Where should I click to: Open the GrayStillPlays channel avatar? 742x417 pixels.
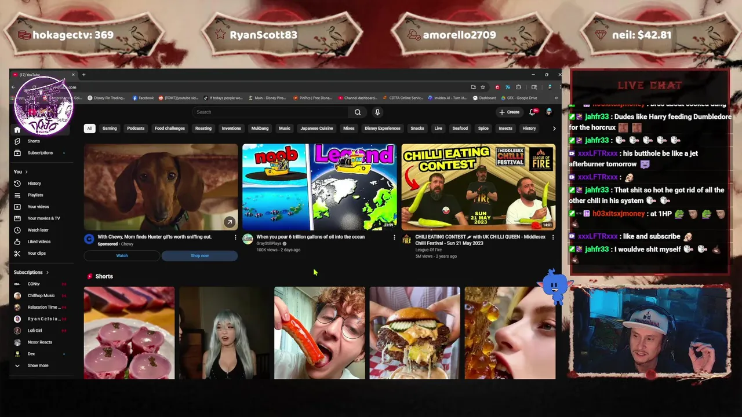pyautogui.click(x=248, y=239)
